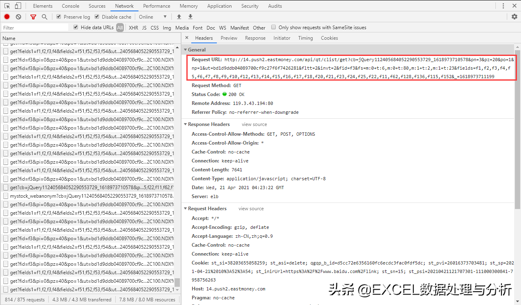Viewport: 521px width, 305px height.
Task: Open the Security panel
Action: click(250, 6)
